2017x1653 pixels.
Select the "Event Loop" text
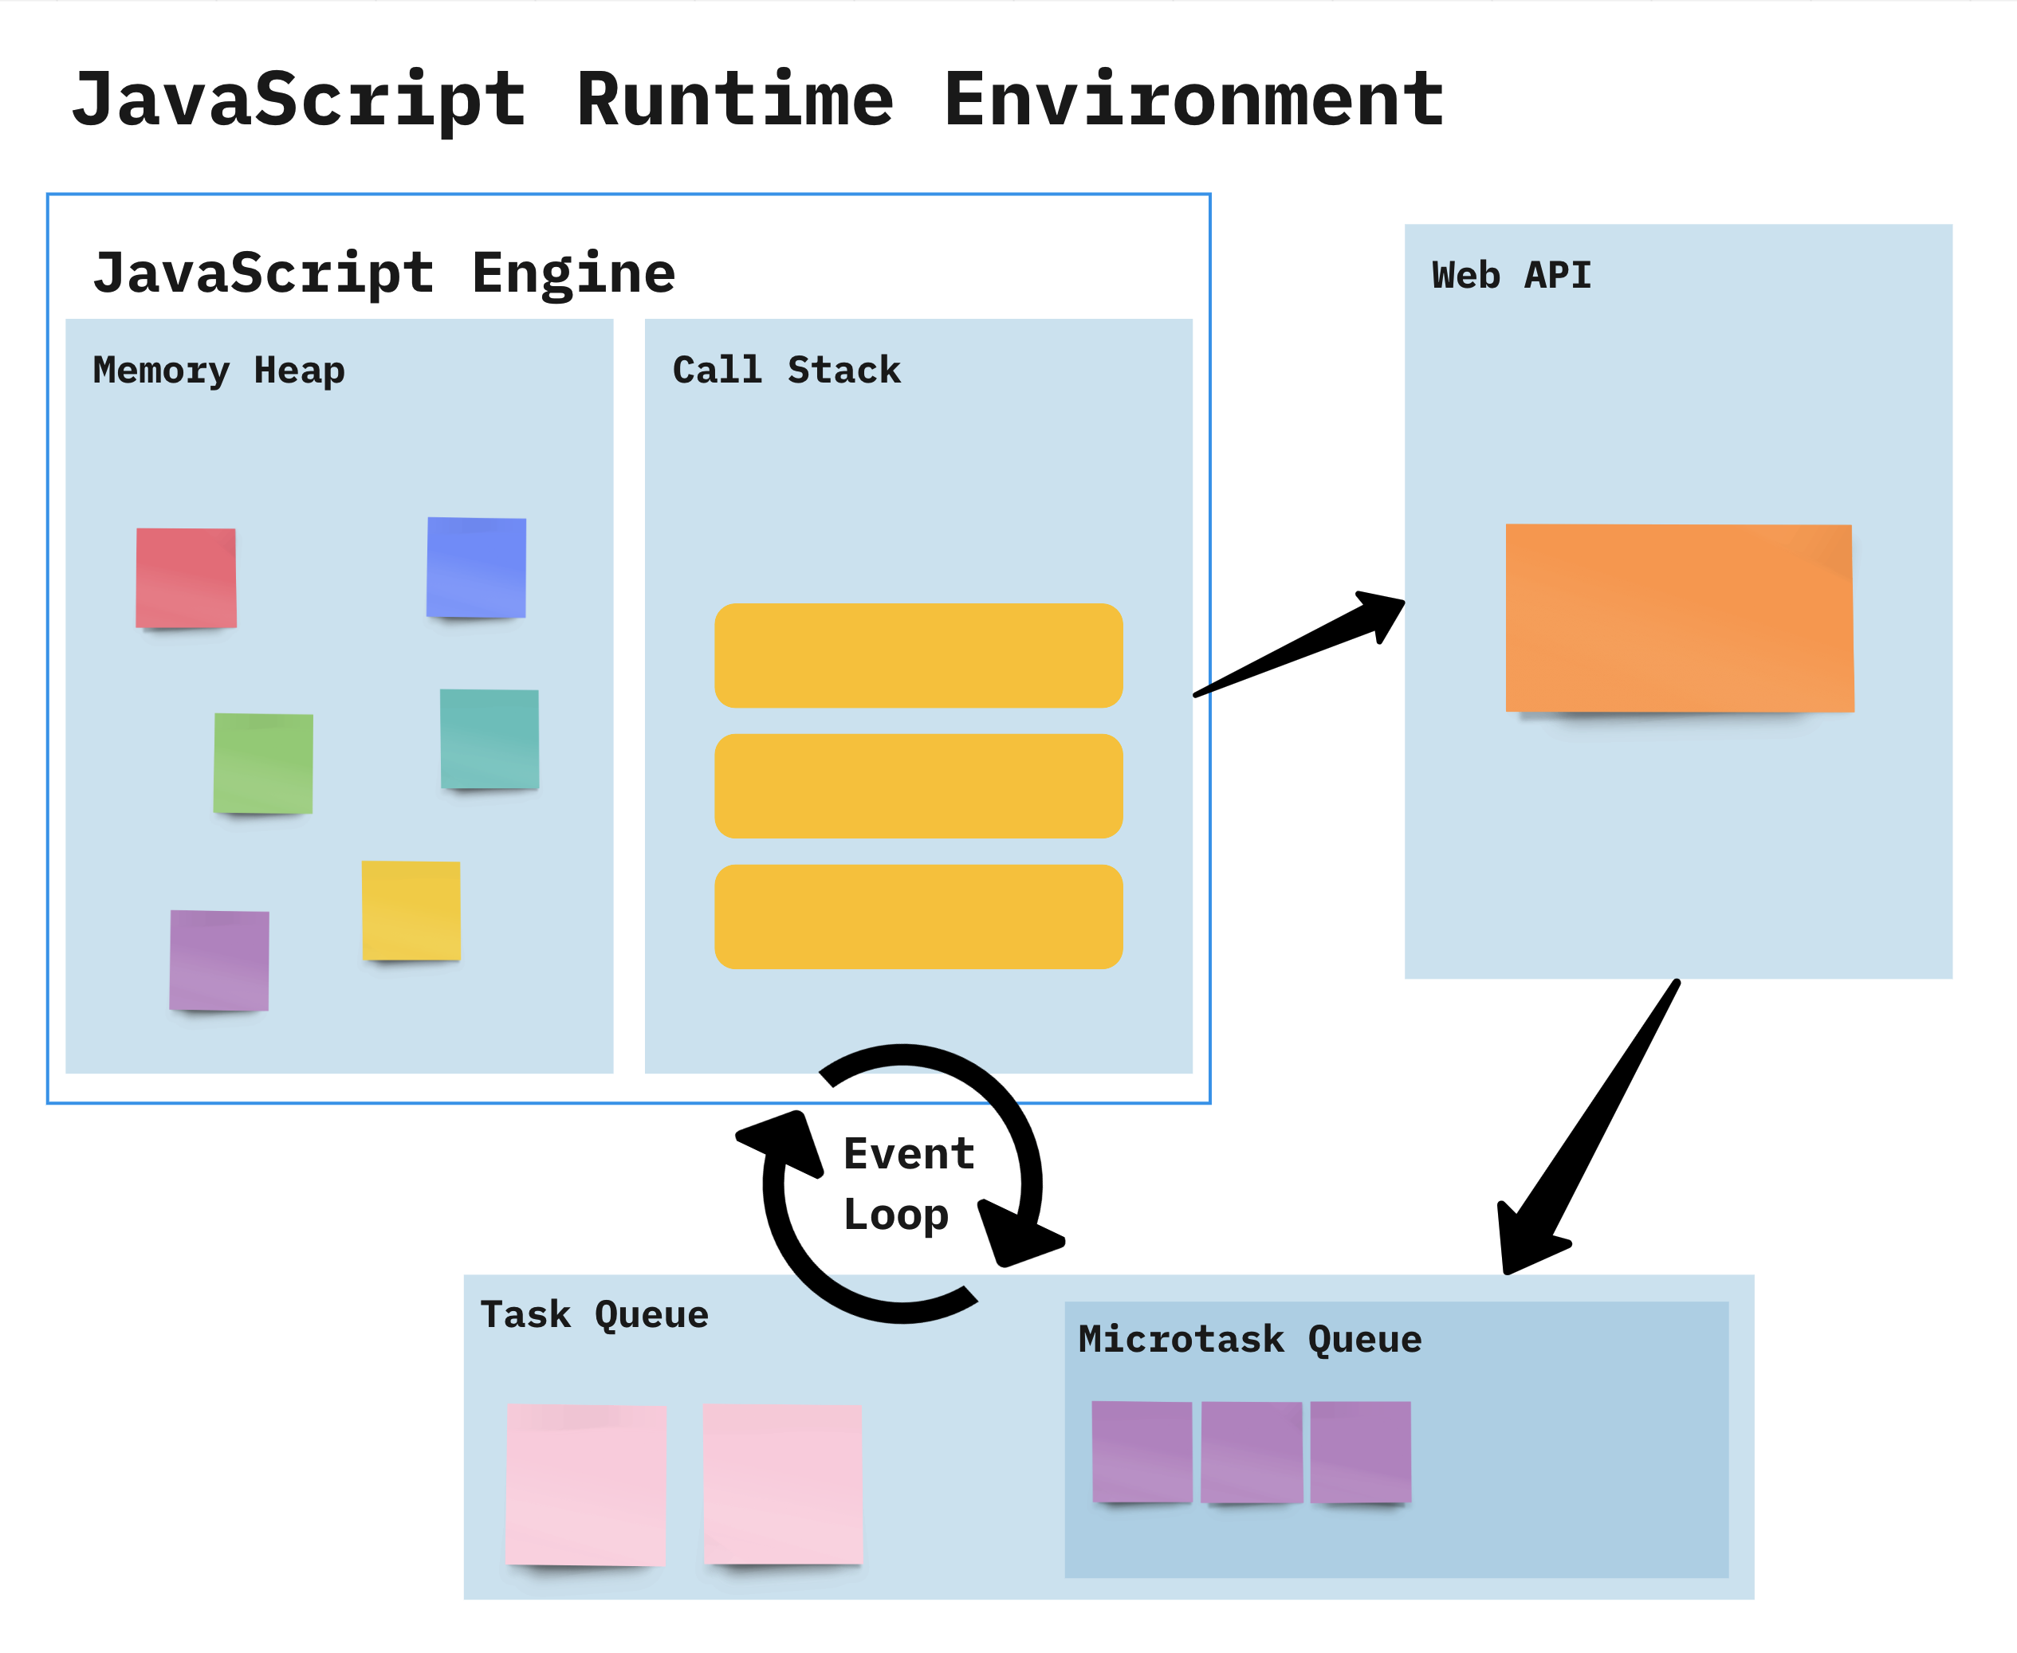(x=910, y=1184)
